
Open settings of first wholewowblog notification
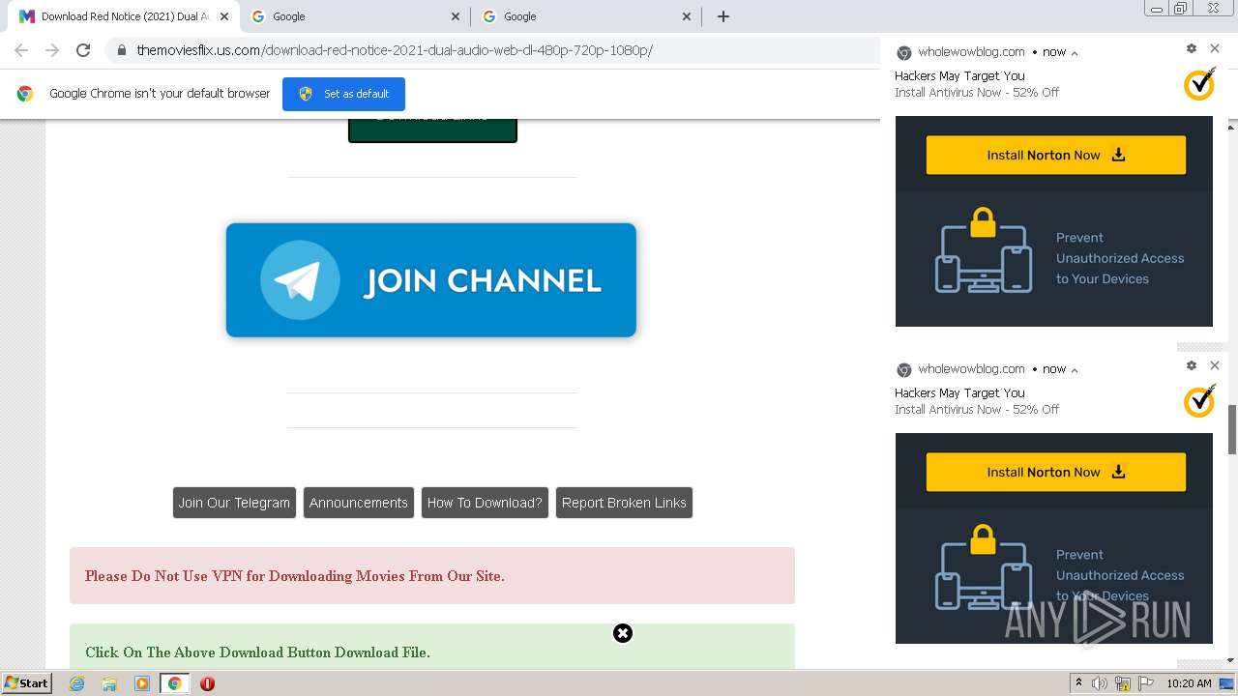[x=1192, y=48]
